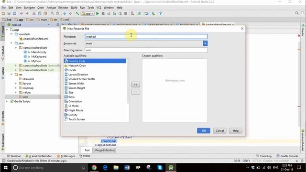Click Cancel in New Resource File dialog
This screenshot has width=306, height=172.
pyautogui.click(x=219, y=130)
